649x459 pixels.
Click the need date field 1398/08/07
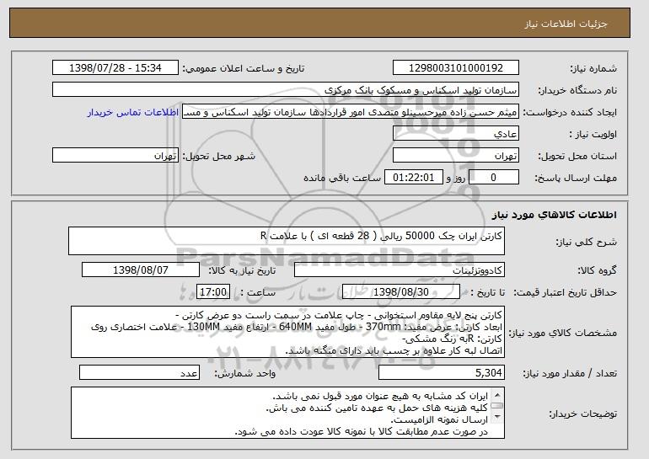[141, 270]
